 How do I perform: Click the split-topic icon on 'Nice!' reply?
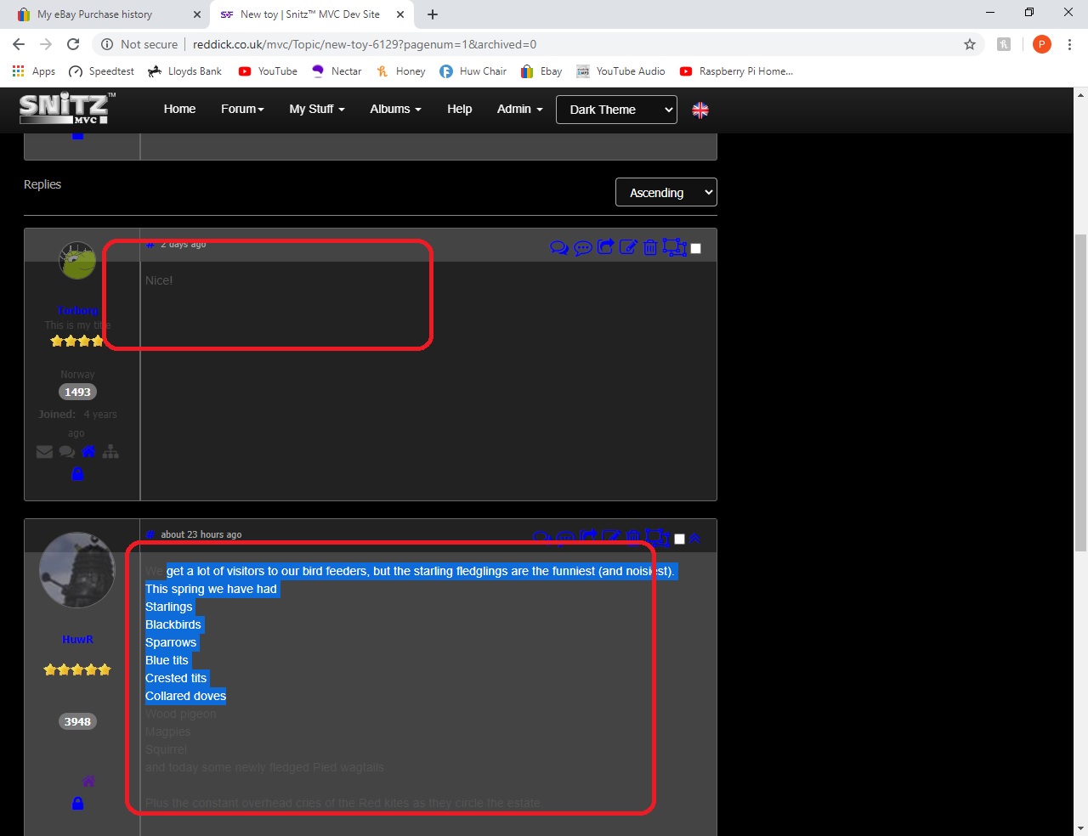point(674,247)
